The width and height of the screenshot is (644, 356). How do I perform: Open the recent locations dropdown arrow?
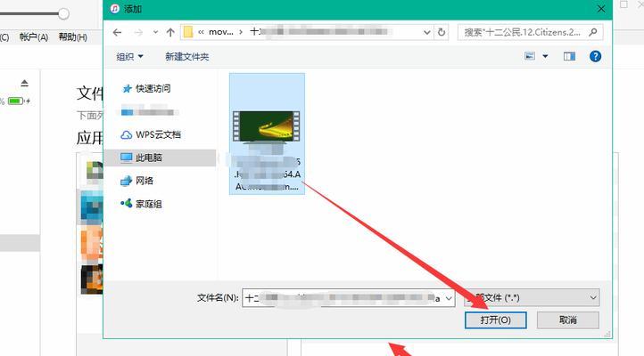(153, 32)
